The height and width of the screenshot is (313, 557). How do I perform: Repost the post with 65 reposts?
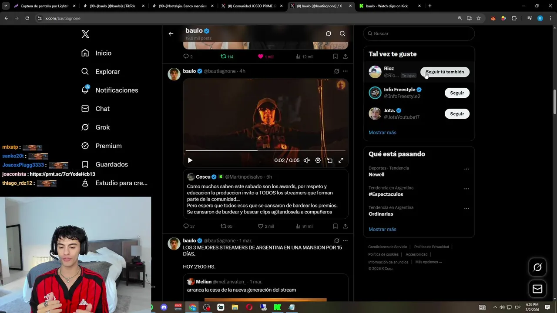pyautogui.click(x=227, y=226)
